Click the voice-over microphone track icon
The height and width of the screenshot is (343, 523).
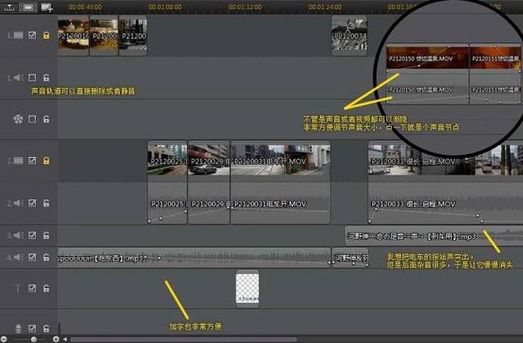pos(19,327)
